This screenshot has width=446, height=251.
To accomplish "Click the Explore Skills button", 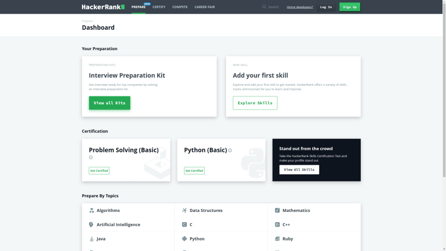I will 255,103.
